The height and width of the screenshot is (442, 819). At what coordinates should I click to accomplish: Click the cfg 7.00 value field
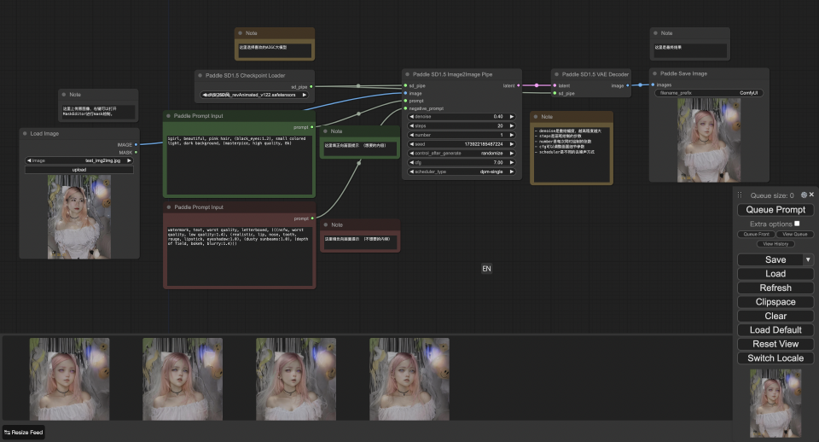pos(462,162)
